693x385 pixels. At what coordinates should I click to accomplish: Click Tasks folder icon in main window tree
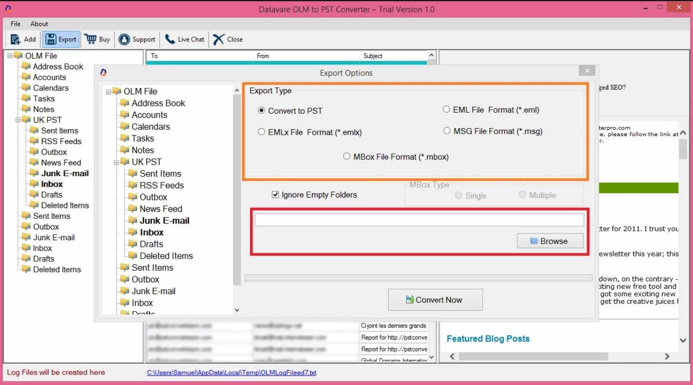tap(26, 98)
